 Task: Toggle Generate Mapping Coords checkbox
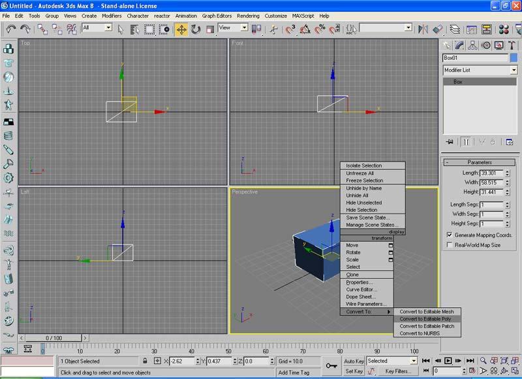450,235
